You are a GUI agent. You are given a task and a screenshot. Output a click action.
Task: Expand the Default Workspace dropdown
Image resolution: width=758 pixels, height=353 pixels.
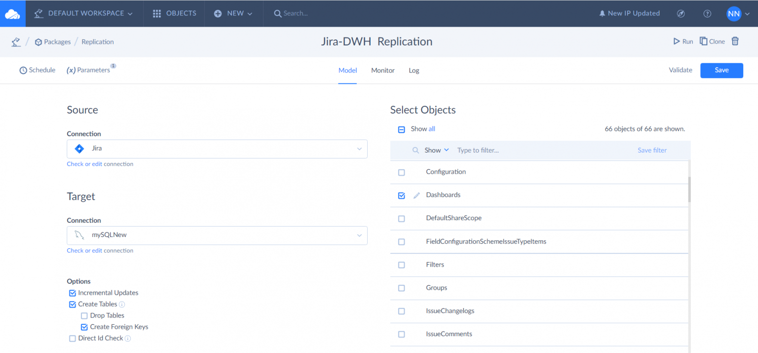[x=84, y=14]
